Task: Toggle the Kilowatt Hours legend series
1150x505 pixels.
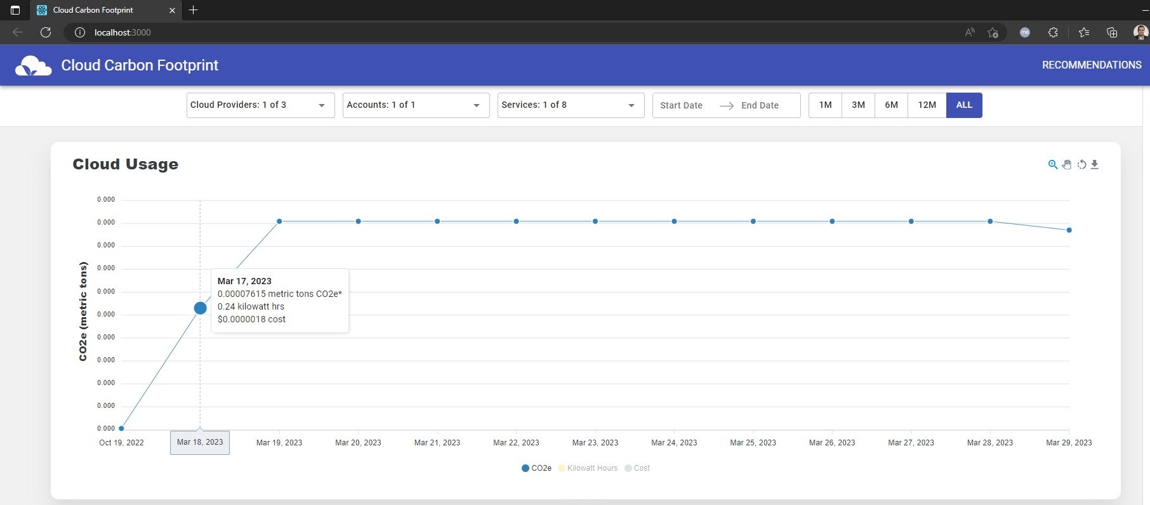Action: point(588,468)
